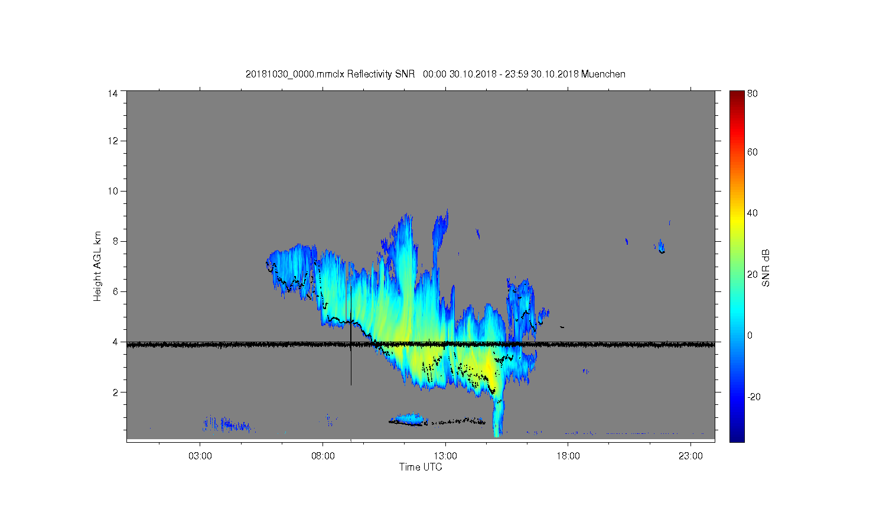Image resolution: width=886 pixels, height=532 pixels.
Task: Click the height tick label 8
Action: click(115, 241)
